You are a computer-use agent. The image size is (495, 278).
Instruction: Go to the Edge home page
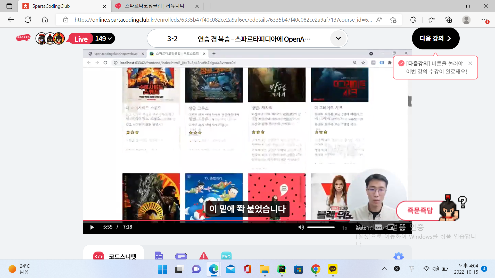45,20
